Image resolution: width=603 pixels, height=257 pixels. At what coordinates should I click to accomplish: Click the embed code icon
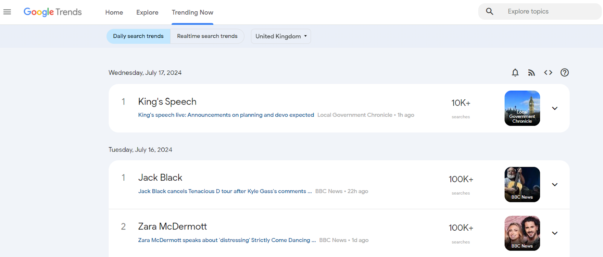[548, 73]
